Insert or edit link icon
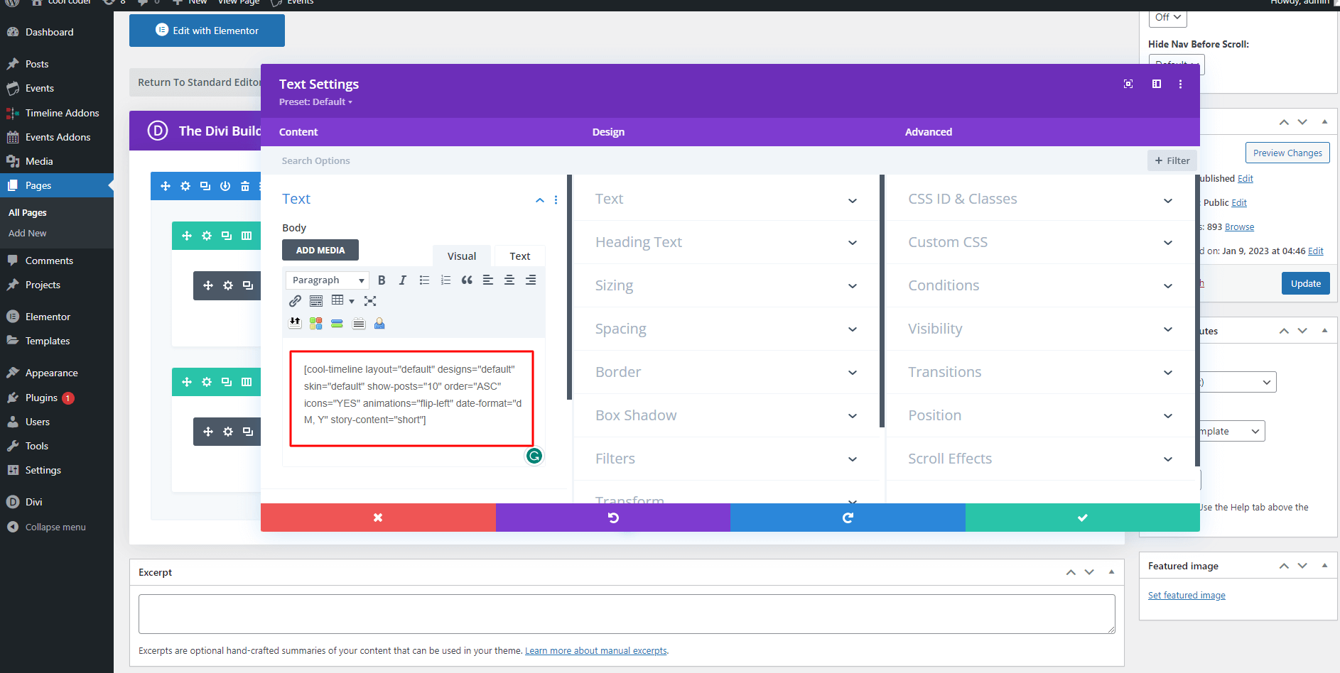This screenshot has width=1340, height=673. (295, 301)
